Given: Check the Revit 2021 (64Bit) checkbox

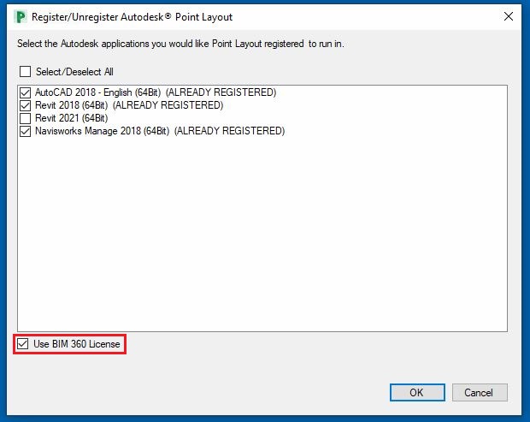Looking at the screenshot, I should [x=25, y=118].
